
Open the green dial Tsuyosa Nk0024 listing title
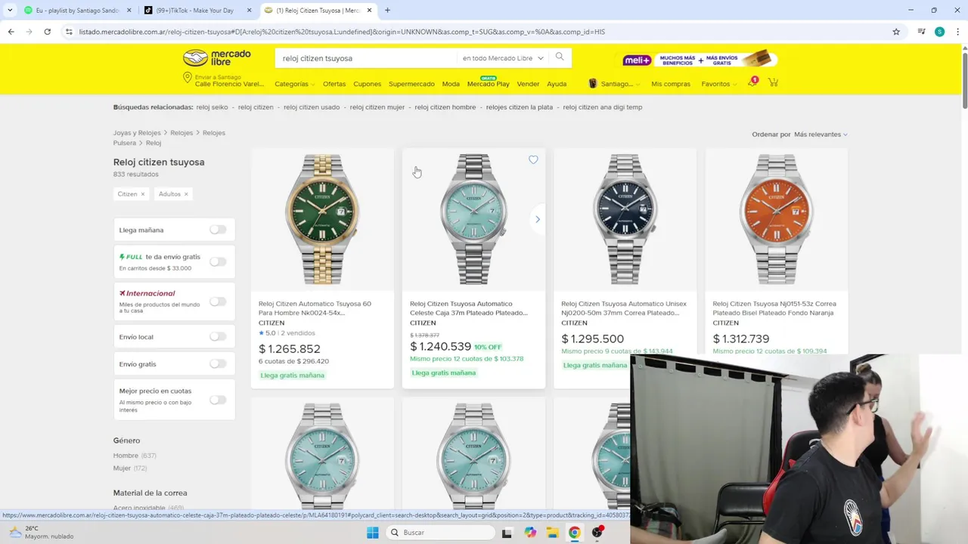pos(315,308)
